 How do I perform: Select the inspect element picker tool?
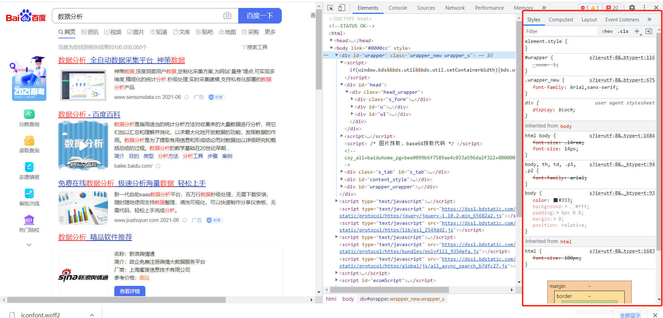(330, 8)
